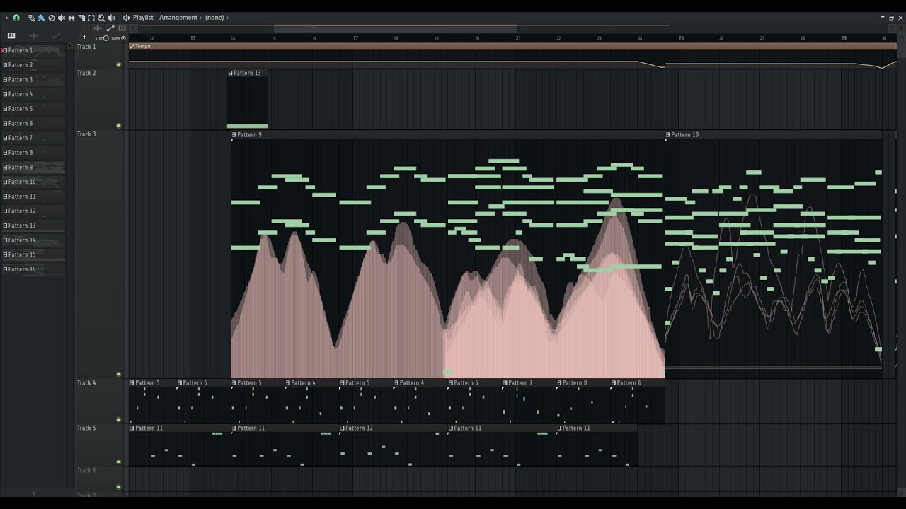Screen dimensions: 906x509
Task: Select the Mute tool
Action: [x=62, y=18]
